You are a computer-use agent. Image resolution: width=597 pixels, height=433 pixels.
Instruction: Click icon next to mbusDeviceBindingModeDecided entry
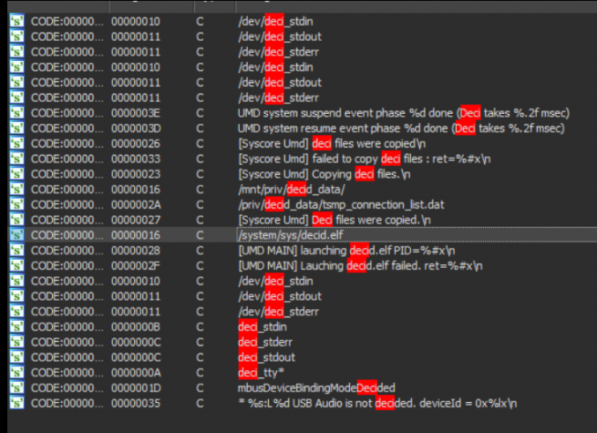(15, 387)
